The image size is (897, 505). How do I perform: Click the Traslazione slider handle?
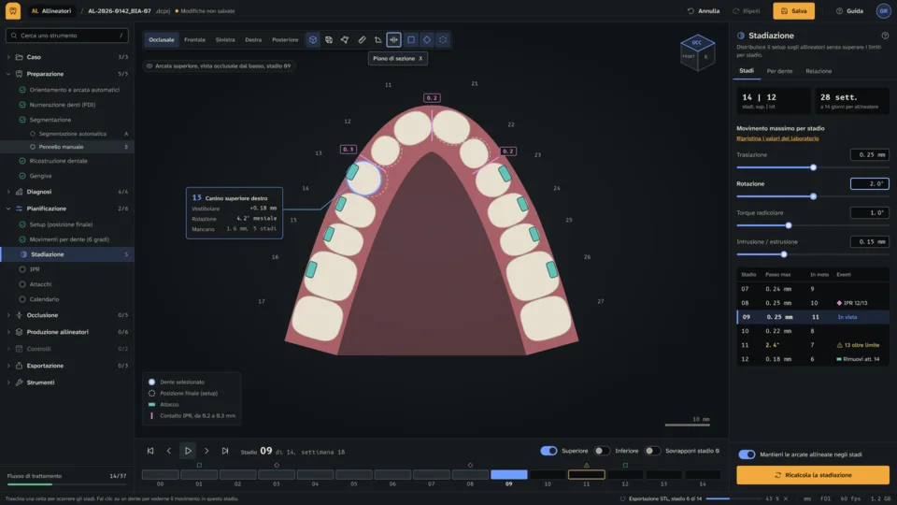click(x=813, y=167)
